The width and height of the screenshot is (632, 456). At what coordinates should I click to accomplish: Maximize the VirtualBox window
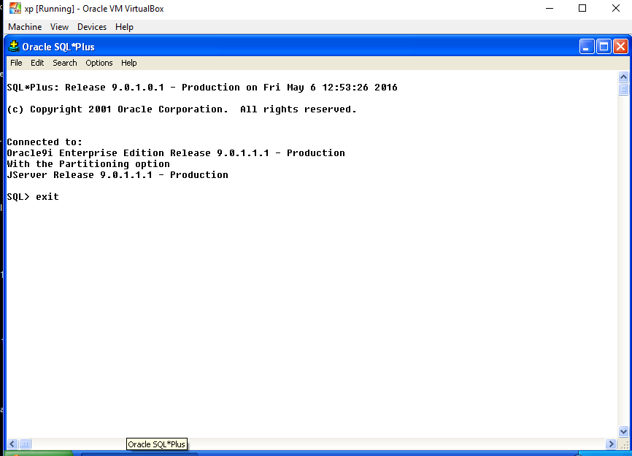(582, 9)
